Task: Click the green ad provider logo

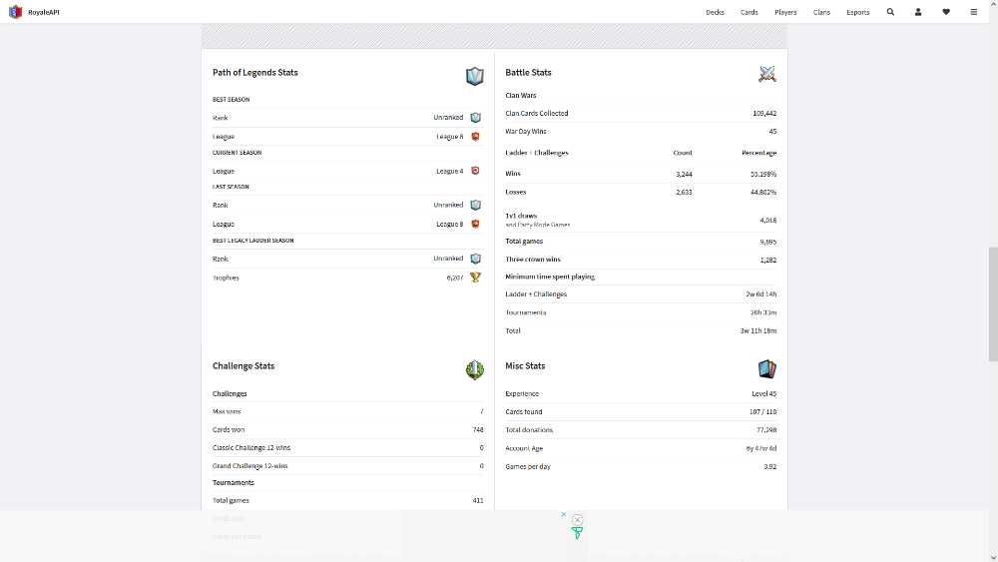Action: pos(577,533)
